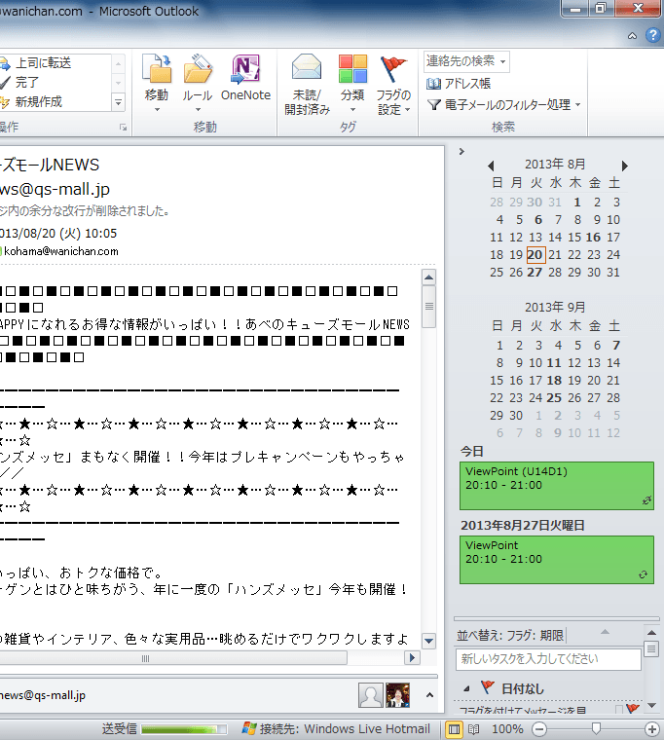Click the red flag on task item
This screenshot has height=740, width=664.
click(633, 709)
